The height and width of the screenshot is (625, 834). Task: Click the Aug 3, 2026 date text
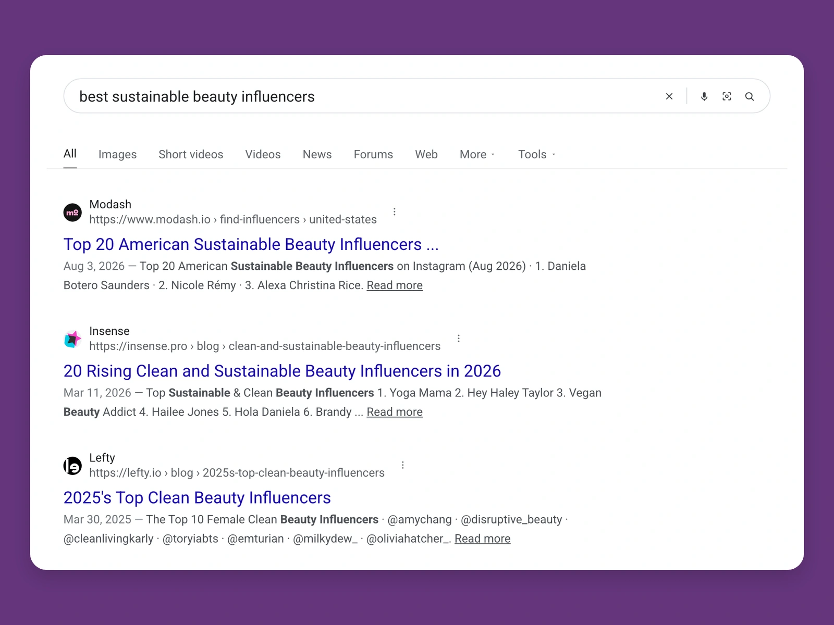94,266
